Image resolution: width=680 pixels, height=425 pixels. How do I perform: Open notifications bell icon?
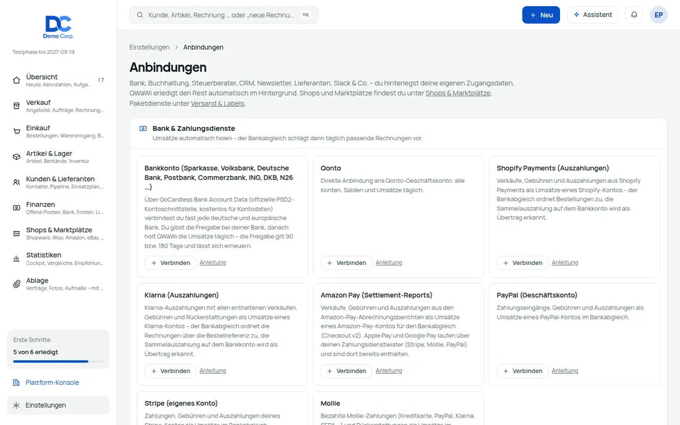634,15
